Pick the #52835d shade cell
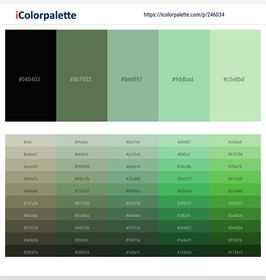The image size is (266, 280). (x=133, y=202)
